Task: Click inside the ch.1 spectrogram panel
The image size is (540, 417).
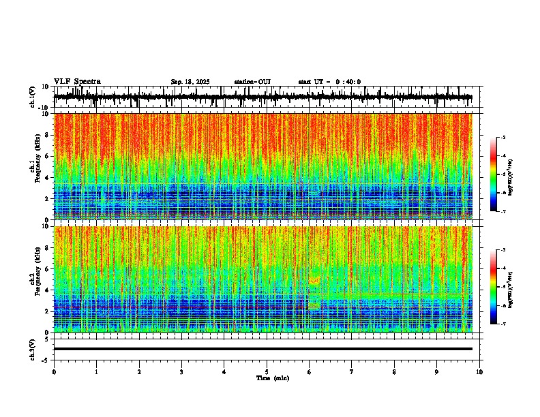Action: (263, 166)
